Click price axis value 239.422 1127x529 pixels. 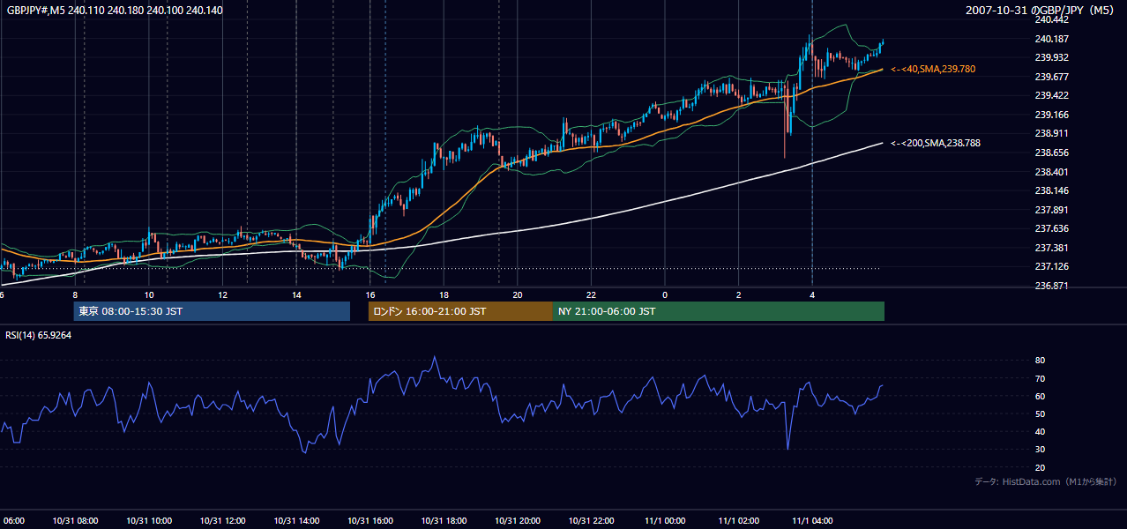1052,96
